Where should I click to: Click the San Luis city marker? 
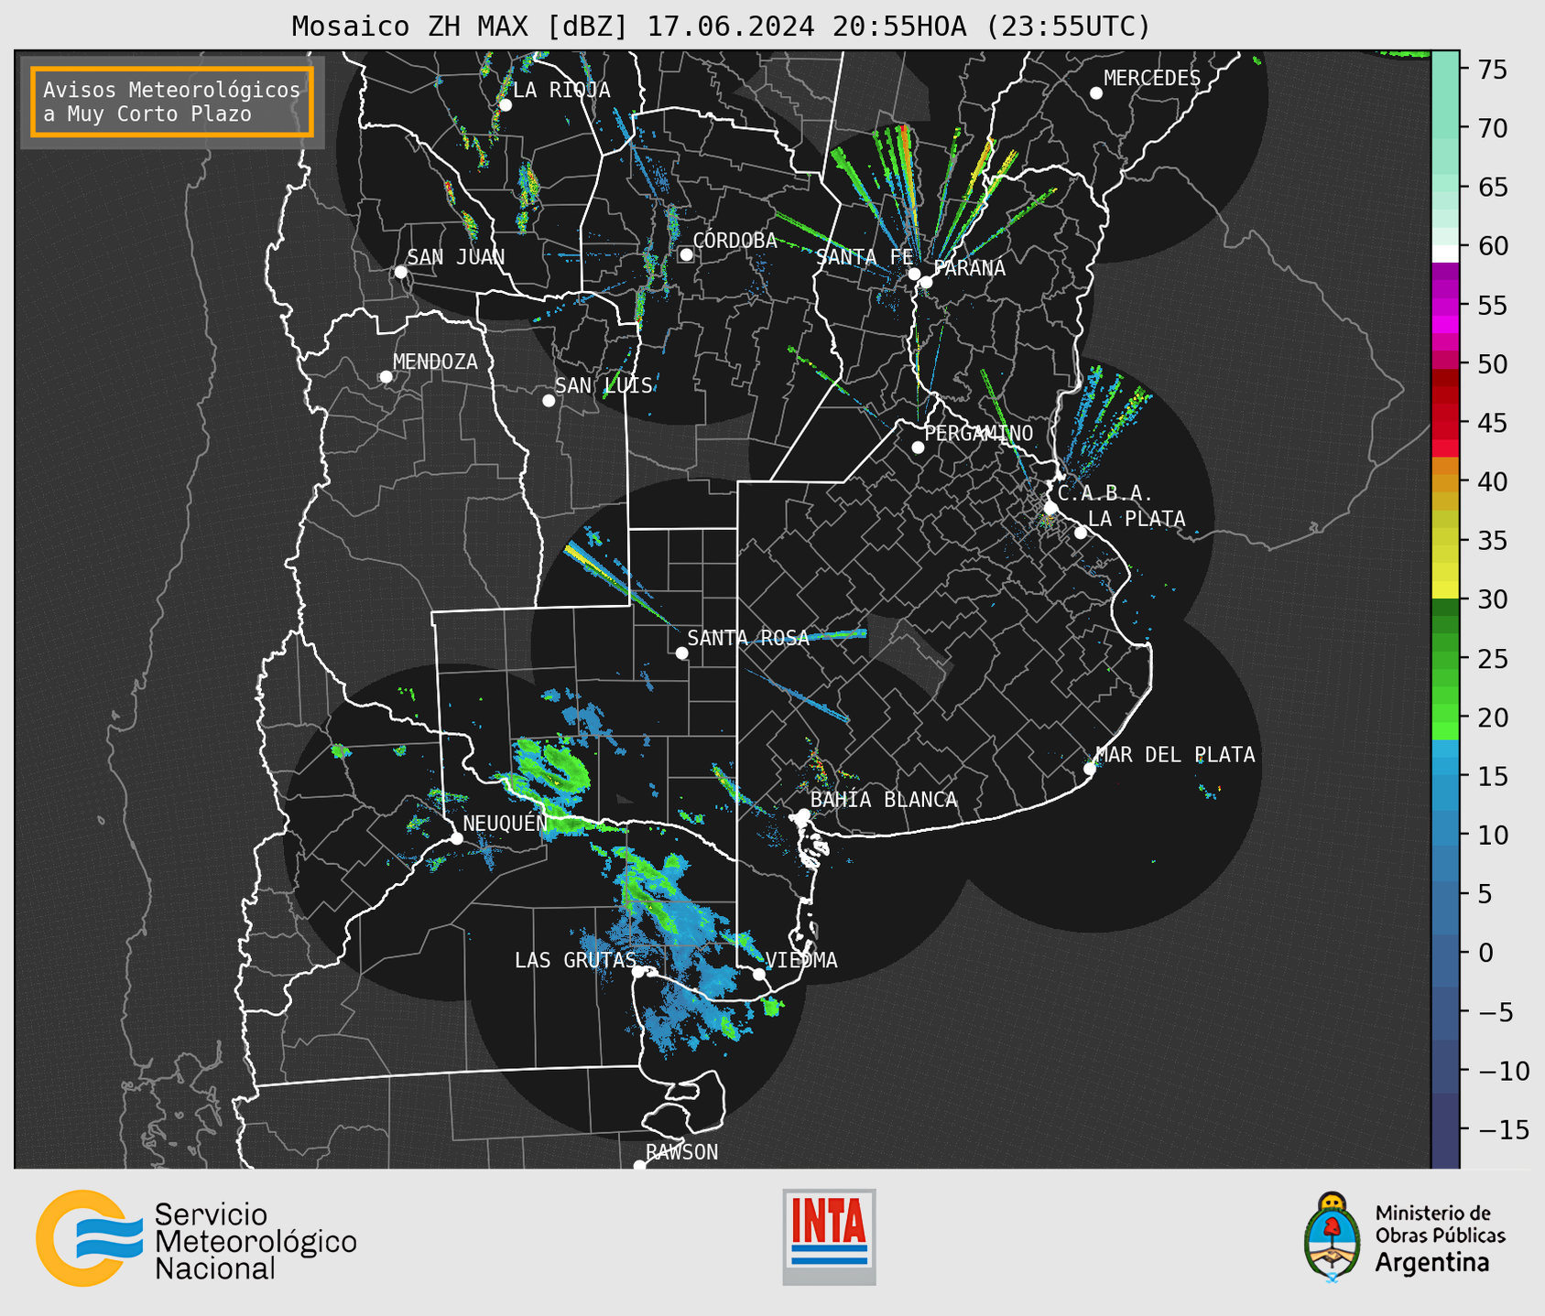pyautogui.click(x=549, y=401)
